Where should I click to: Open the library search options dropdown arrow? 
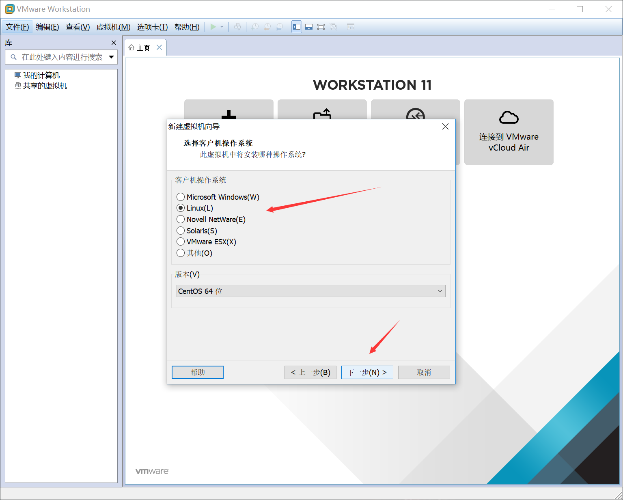point(112,57)
